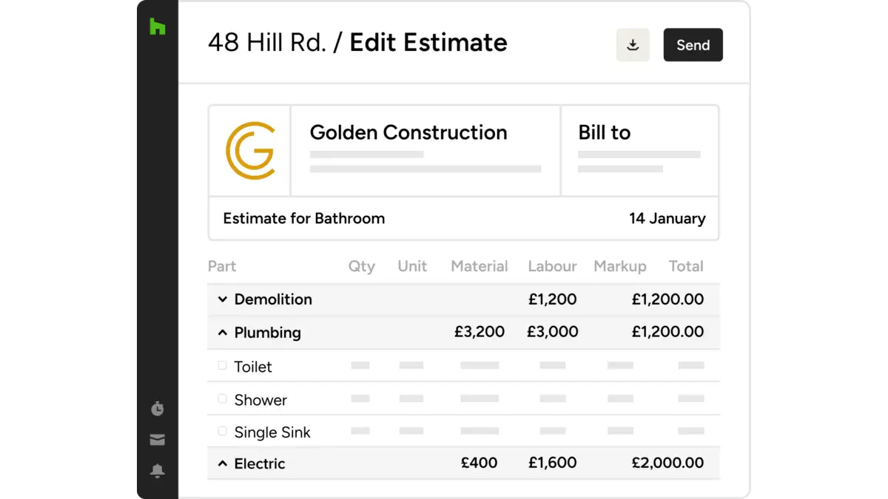
Task: Send the estimate
Action: (693, 45)
